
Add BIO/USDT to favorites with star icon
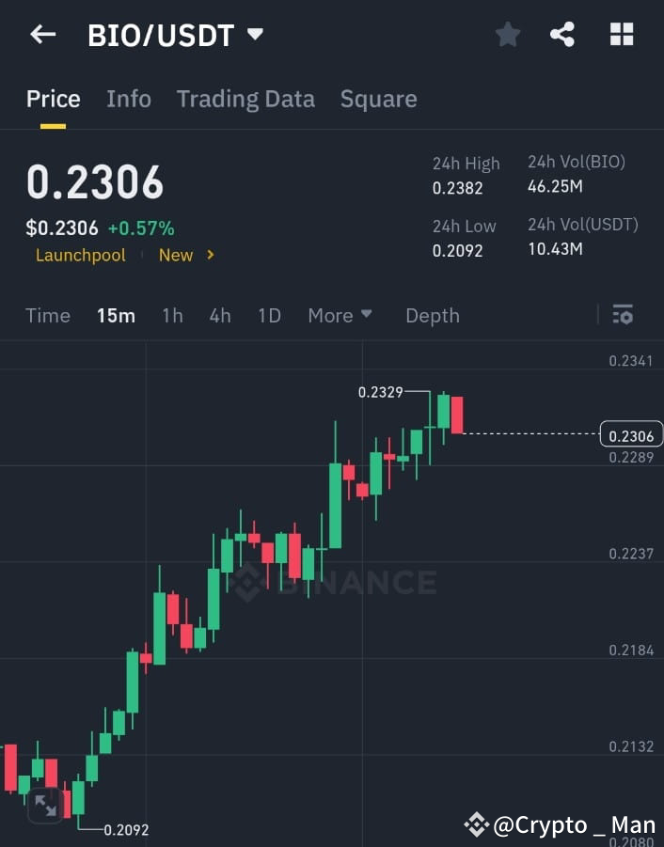point(508,34)
